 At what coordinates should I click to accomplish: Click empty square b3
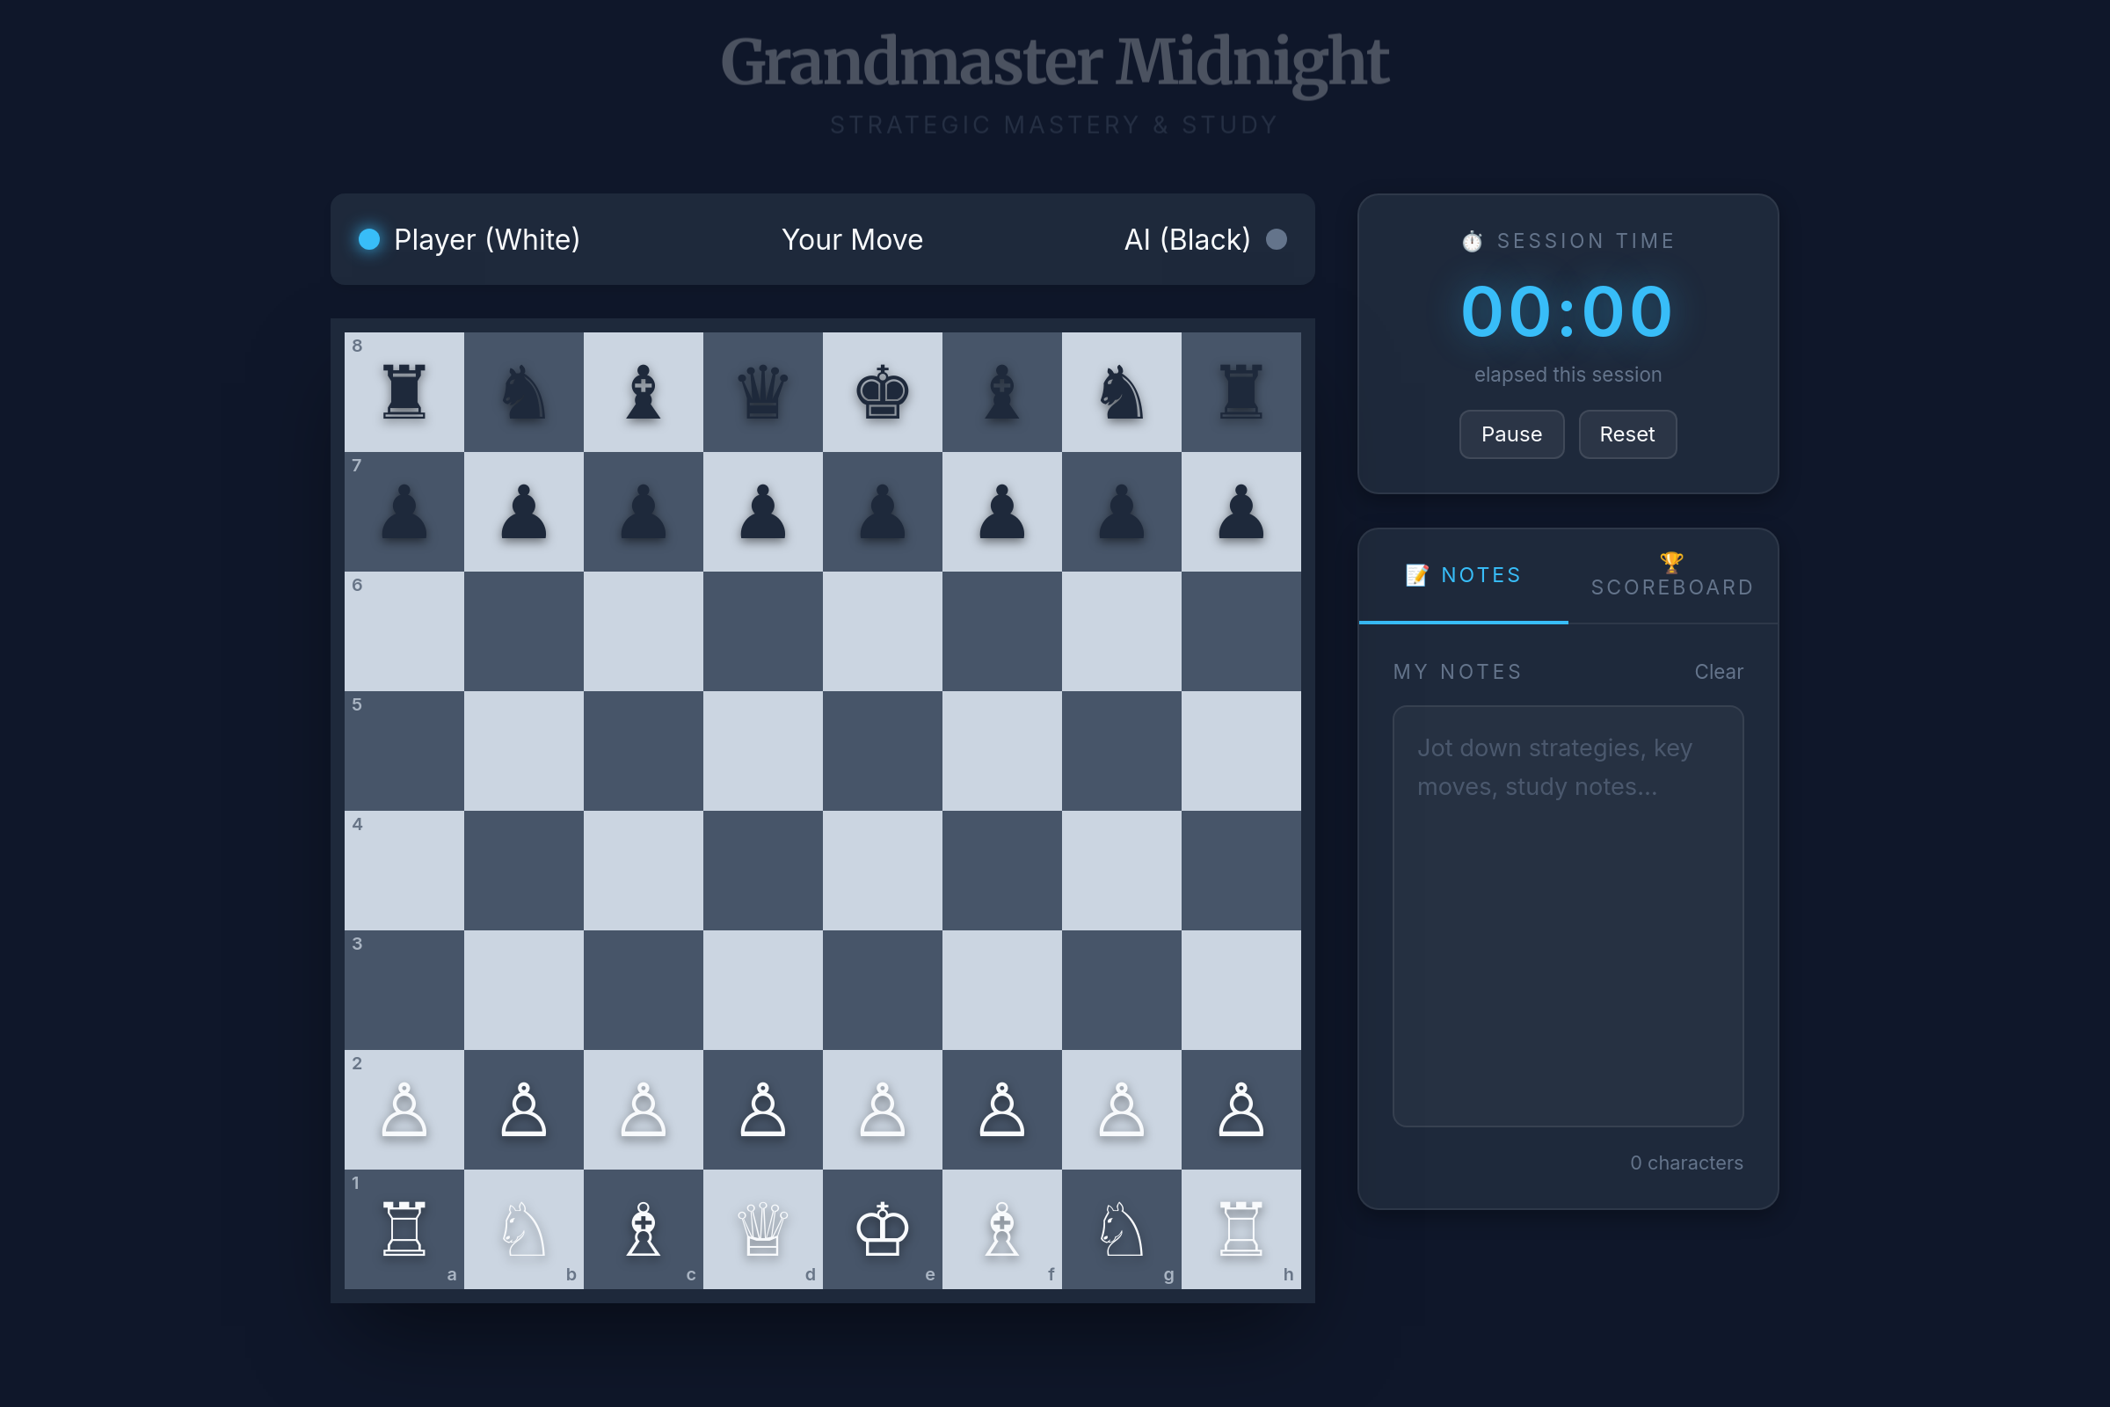pyautogui.click(x=524, y=991)
